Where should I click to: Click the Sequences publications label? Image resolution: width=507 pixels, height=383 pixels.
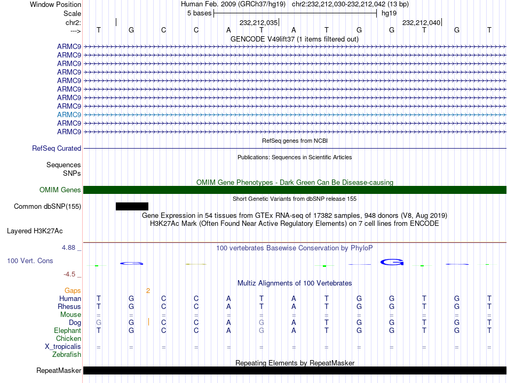click(x=64, y=165)
